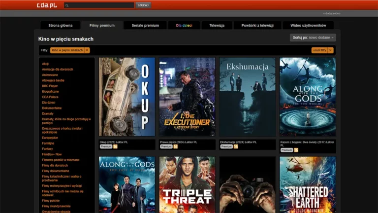Viewport: 378px width, 213px height.
Task: Open Dla dzieci tab
Action: (x=184, y=25)
